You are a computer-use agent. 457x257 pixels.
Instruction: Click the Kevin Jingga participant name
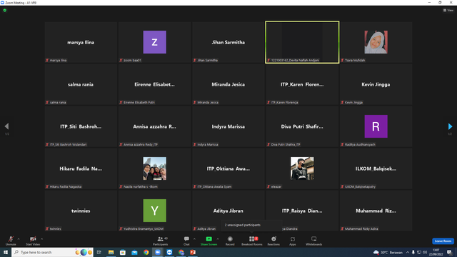(x=376, y=84)
